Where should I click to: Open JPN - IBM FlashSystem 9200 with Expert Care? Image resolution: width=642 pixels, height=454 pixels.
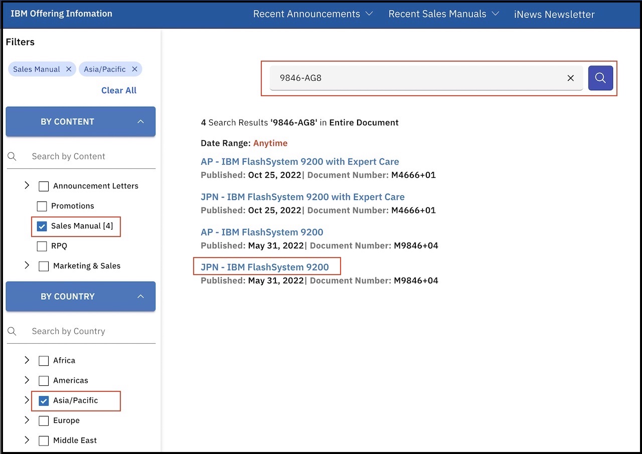[x=302, y=197]
